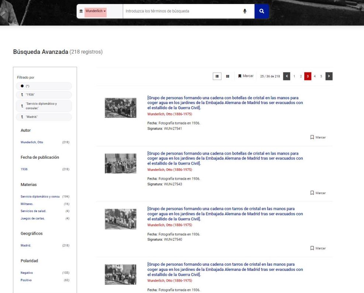Viewport: 364px width, 293px height.
Task: Filter by Negativo polarity
Action: pyautogui.click(x=27, y=273)
